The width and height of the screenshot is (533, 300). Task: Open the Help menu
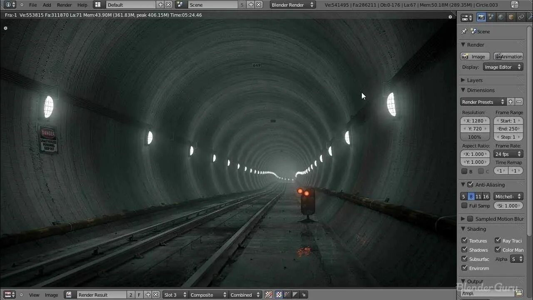click(82, 5)
